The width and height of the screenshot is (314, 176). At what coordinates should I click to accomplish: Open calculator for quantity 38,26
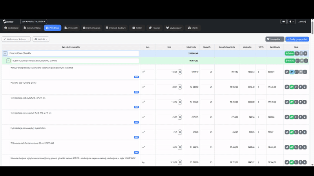(180, 147)
